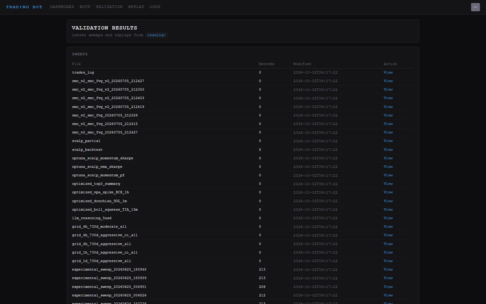Open View for scalp_backtest
The width and height of the screenshot is (486, 304).
coord(388,150)
